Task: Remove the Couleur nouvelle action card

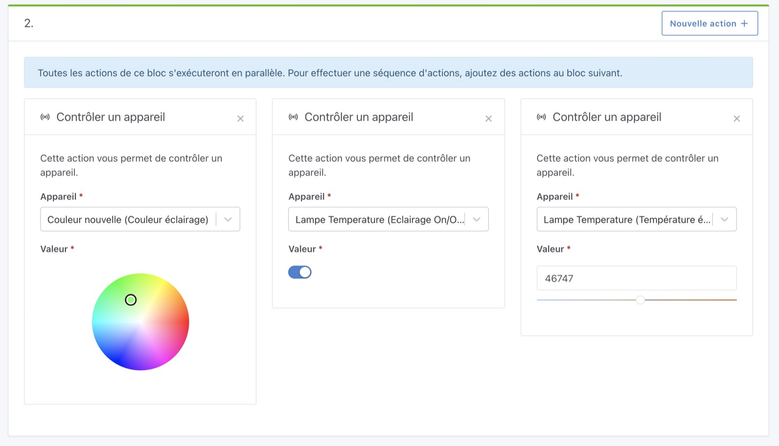Action: click(x=241, y=118)
